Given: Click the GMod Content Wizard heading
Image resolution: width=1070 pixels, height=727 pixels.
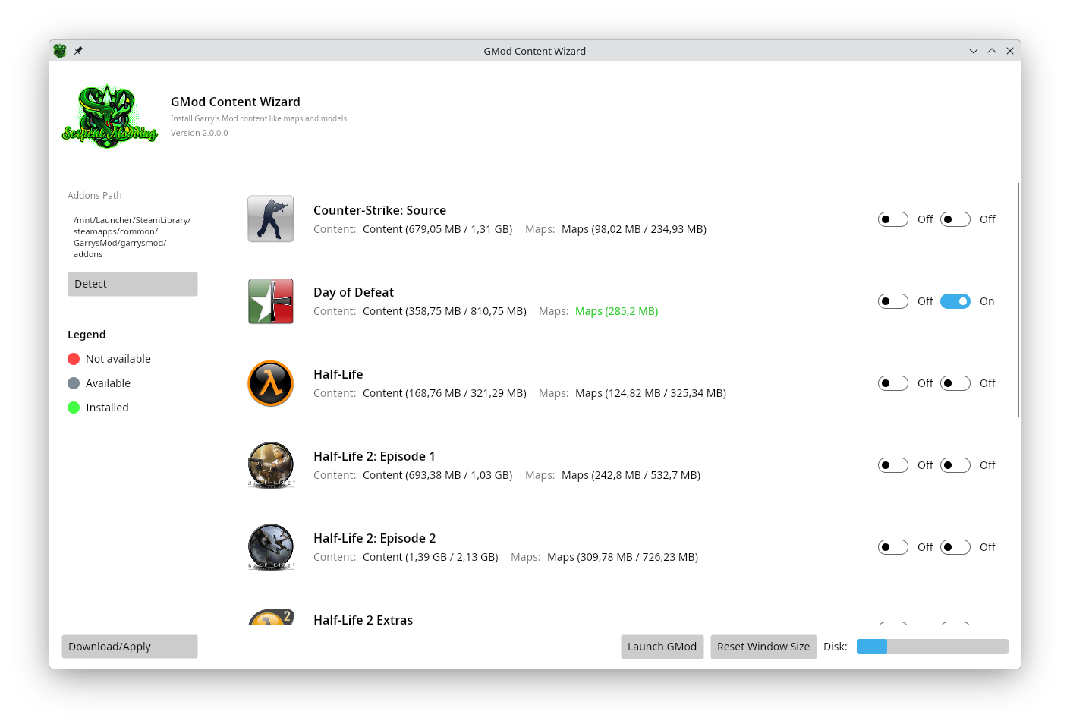Looking at the screenshot, I should (235, 102).
